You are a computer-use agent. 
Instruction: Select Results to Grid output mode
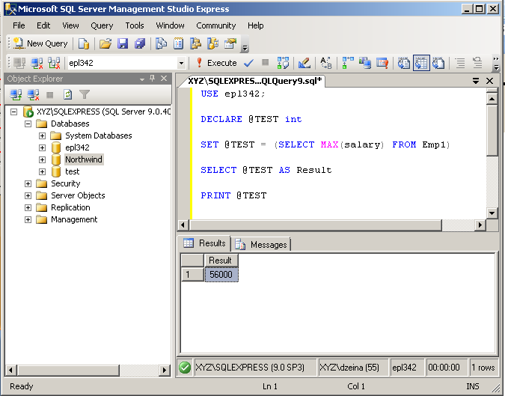[421, 63]
